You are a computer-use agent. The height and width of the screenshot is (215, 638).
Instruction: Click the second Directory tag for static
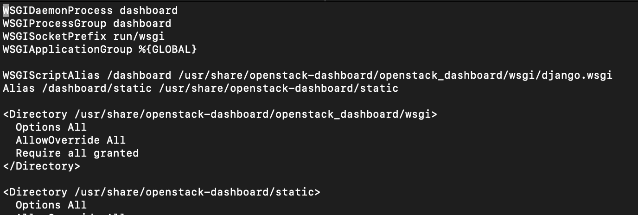click(161, 192)
